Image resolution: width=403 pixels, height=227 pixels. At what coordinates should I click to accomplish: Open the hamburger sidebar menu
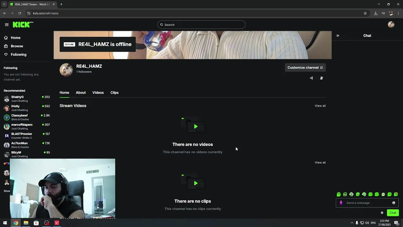pos(7,25)
